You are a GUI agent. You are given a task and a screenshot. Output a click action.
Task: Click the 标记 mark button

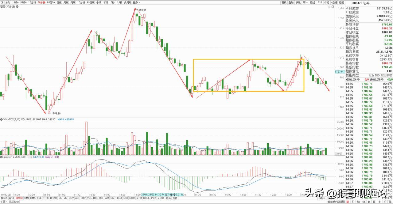click(327, 2)
